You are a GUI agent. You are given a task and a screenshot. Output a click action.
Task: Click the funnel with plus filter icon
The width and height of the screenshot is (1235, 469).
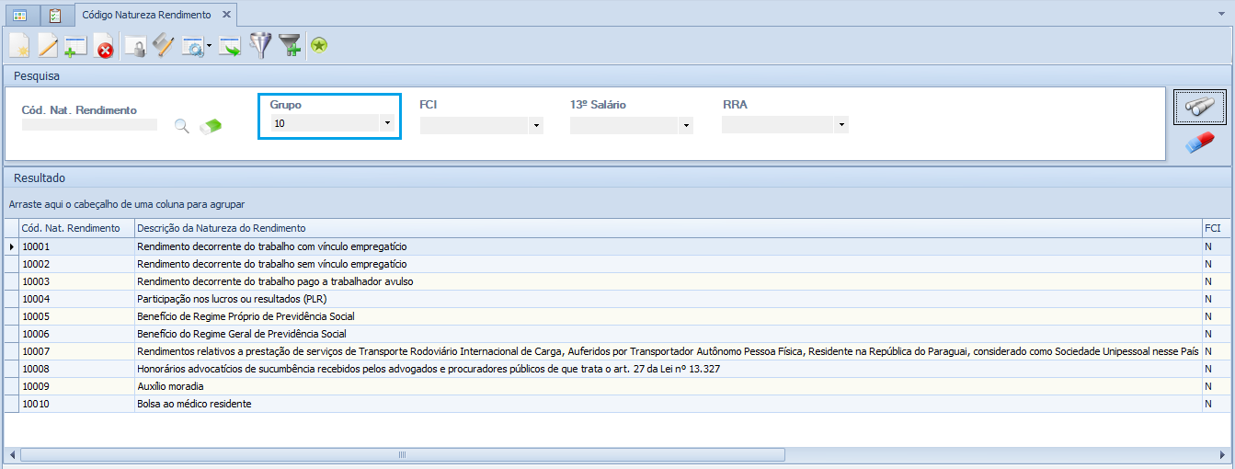tap(290, 46)
